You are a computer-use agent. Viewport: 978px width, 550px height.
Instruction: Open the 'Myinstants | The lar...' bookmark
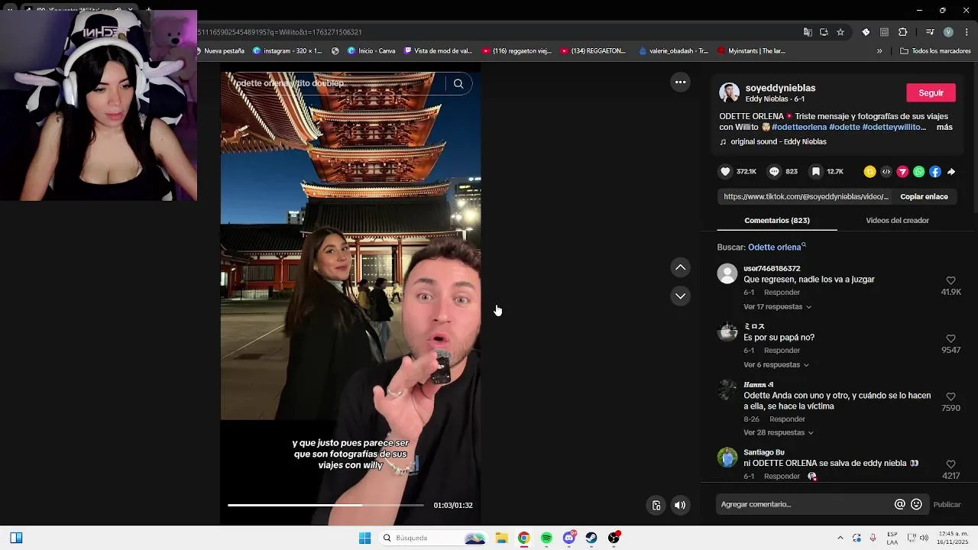point(751,51)
